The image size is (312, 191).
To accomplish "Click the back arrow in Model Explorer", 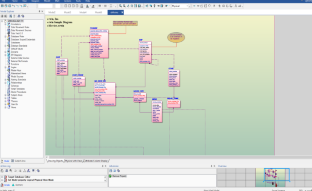I will click(x=2, y=16).
